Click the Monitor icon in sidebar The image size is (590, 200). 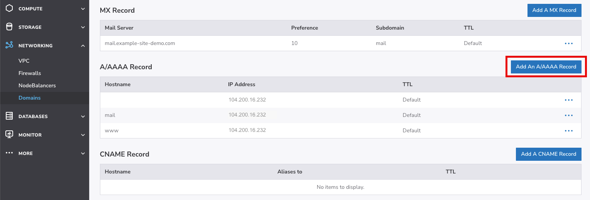point(9,135)
